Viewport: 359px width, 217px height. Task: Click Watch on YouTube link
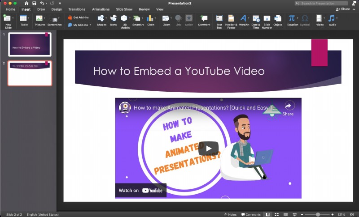coord(140,190)
